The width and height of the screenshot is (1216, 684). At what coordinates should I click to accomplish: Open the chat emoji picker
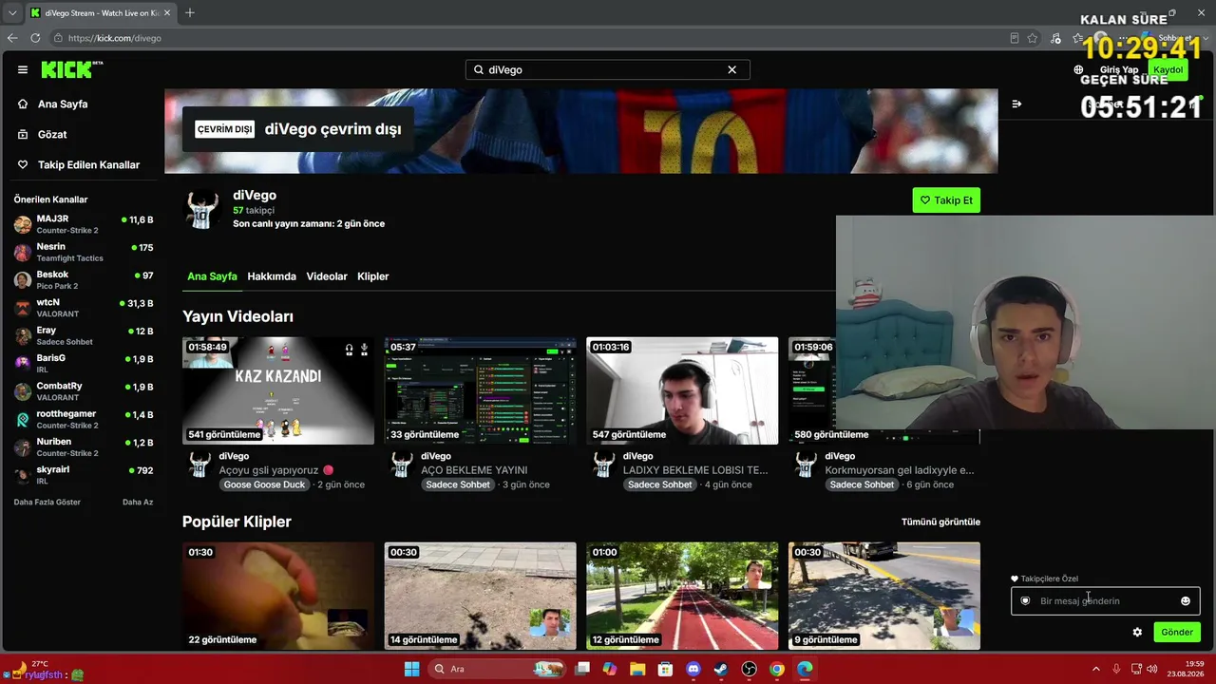point(1186,600)
